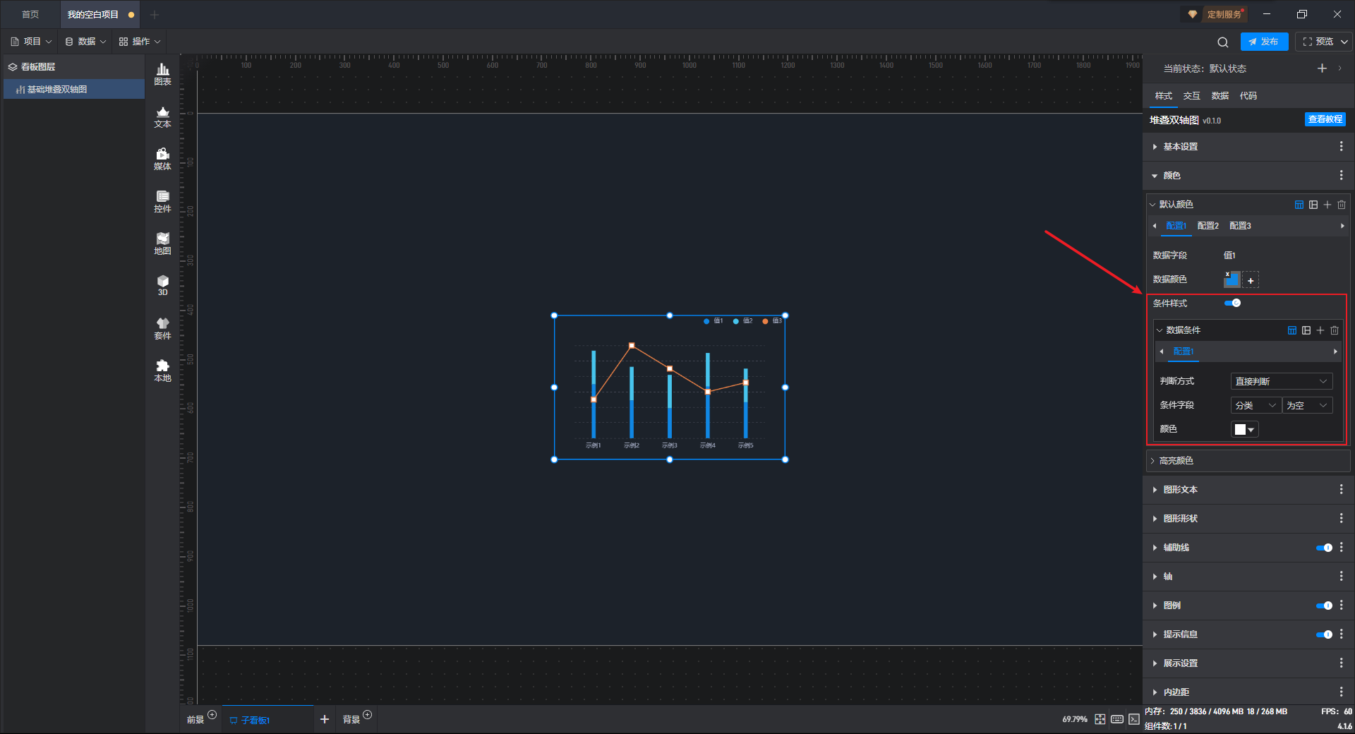Click the 查看教程 tutorial button

1325,119
